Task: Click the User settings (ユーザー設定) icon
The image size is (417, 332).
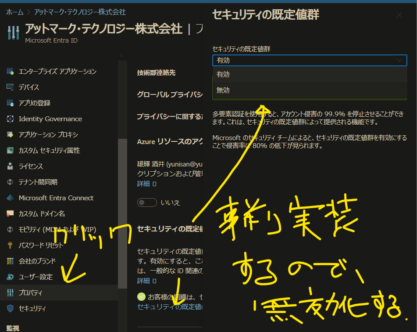Action: (10, 277)
